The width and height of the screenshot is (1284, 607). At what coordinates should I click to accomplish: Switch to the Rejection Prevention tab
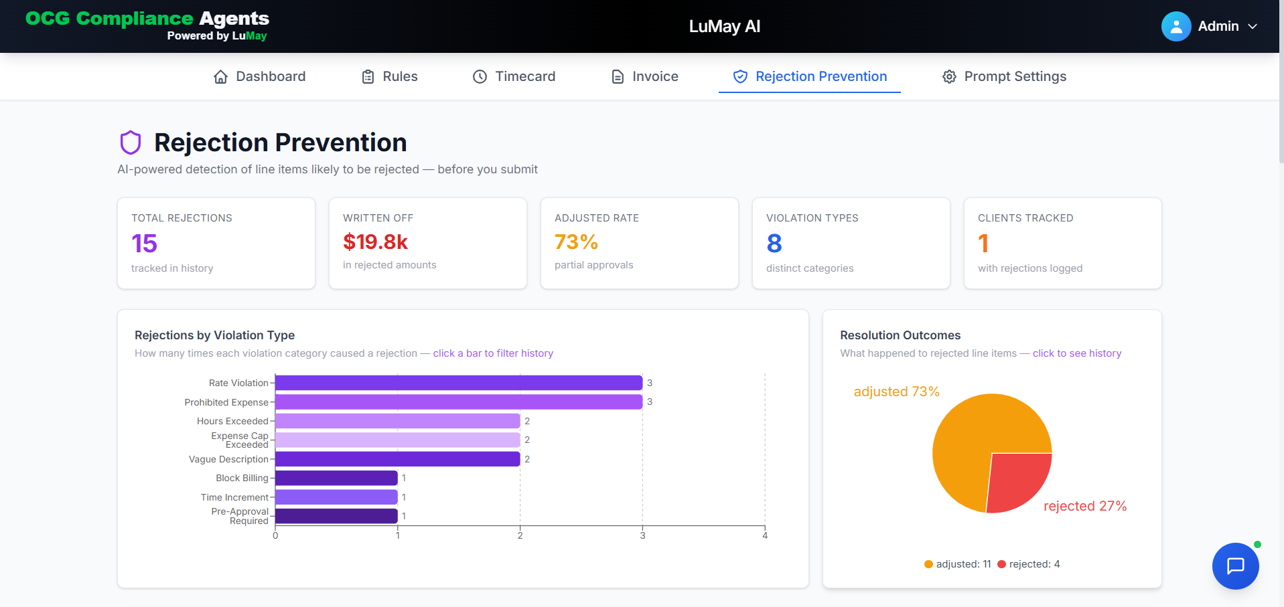click(810, 76)
